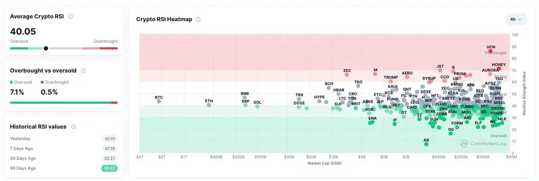
Task: Open the 4h timeframe dropdown
Action: pos(516,19)
